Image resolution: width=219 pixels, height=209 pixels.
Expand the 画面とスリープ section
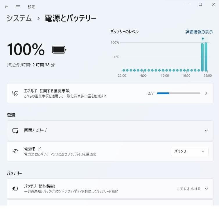[x=110, y=131]
